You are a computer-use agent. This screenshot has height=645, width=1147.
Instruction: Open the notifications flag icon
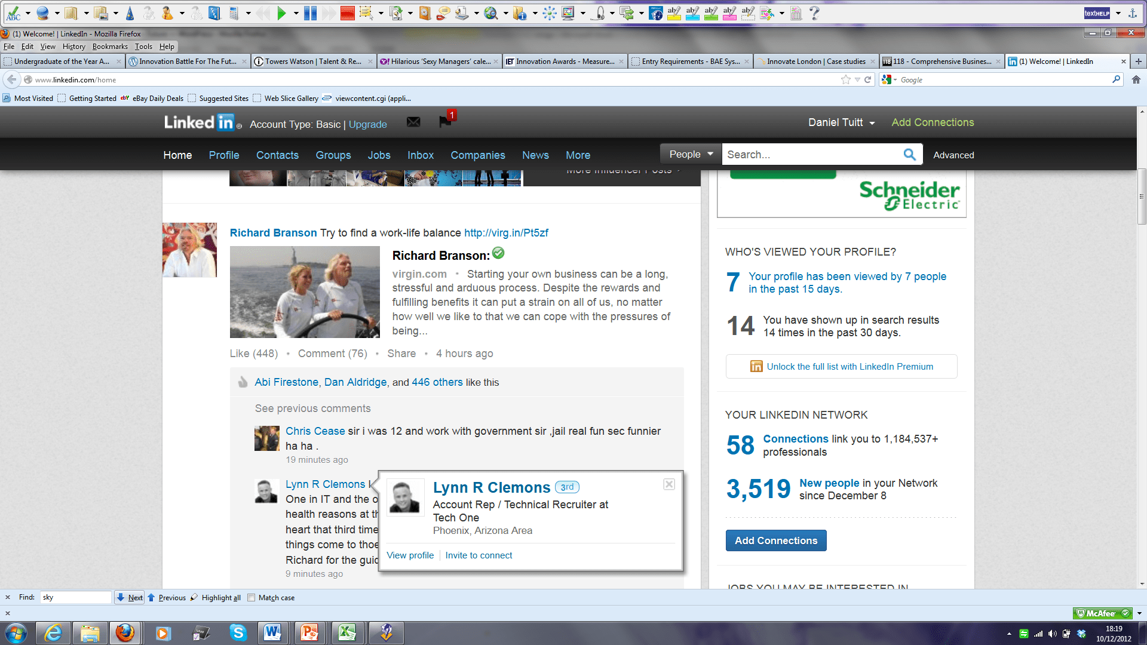446,121
